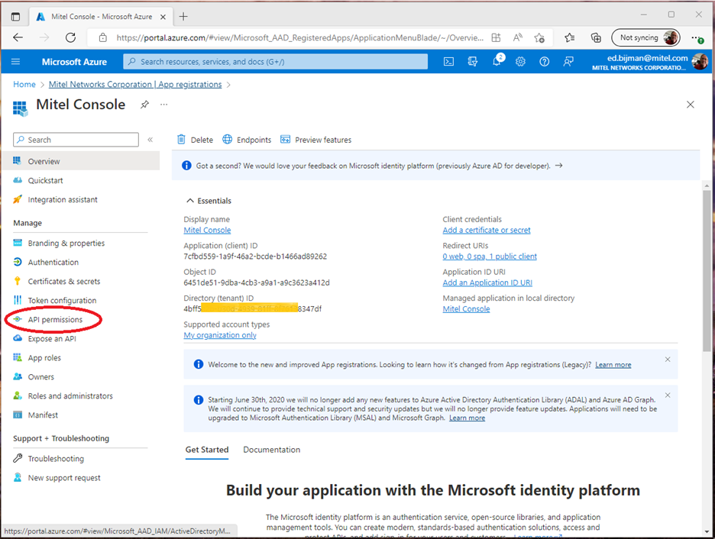
Task: Select the Certificates & secrets key icon
Action: pyautogui.click(x=16, y=281)
